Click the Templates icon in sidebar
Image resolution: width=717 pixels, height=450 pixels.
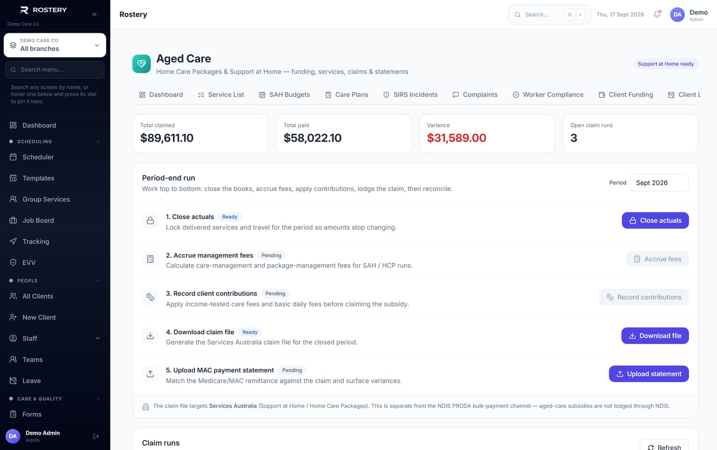pyautogui.click(x=13, y=178)
